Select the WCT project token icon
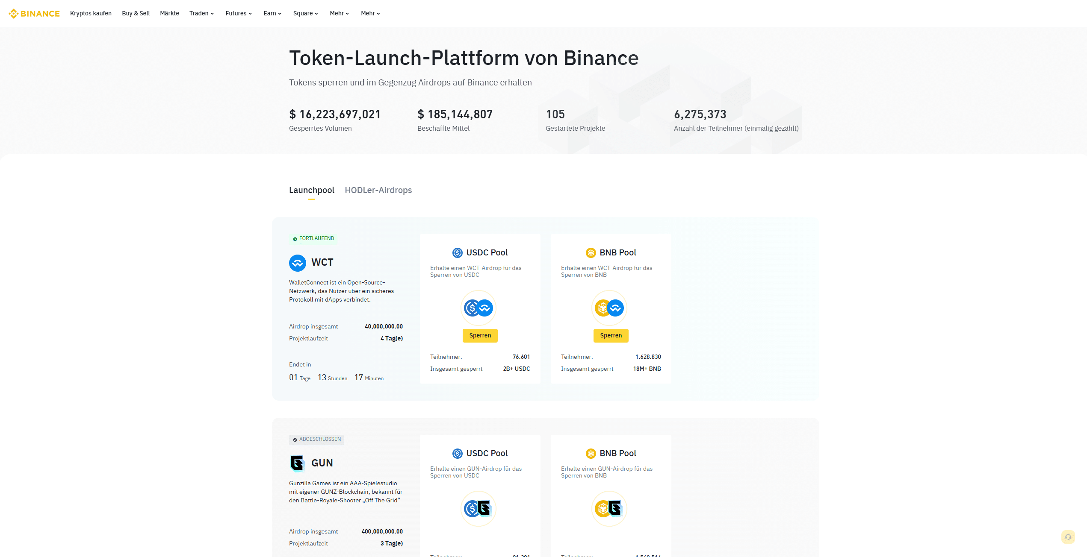 coord(298,263)
